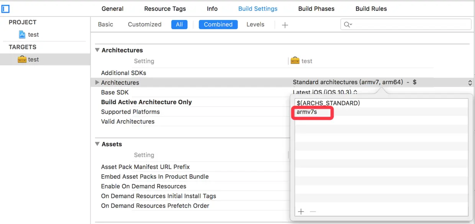Image resolution: width=475 pixels, height=224 pixels.
Task: Open the Build Rules tab
Action: 371,9
